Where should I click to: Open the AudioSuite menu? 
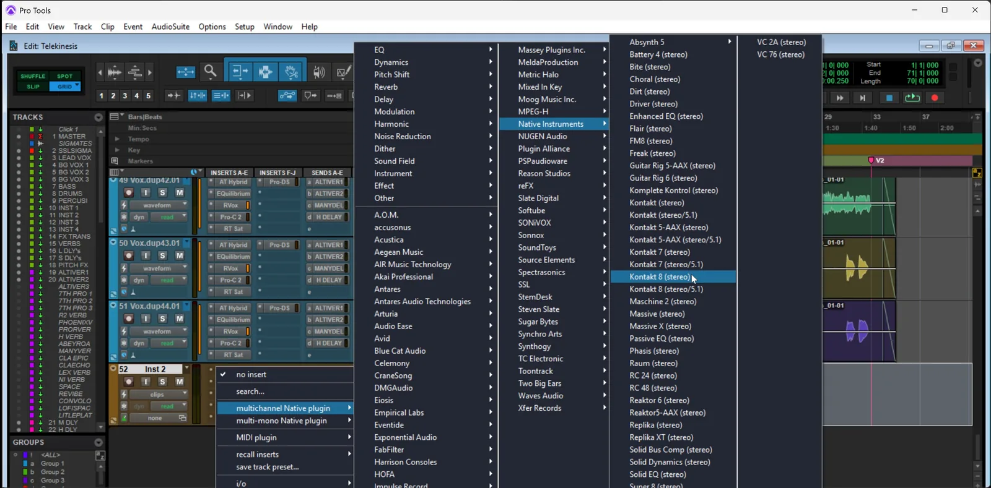170,27
